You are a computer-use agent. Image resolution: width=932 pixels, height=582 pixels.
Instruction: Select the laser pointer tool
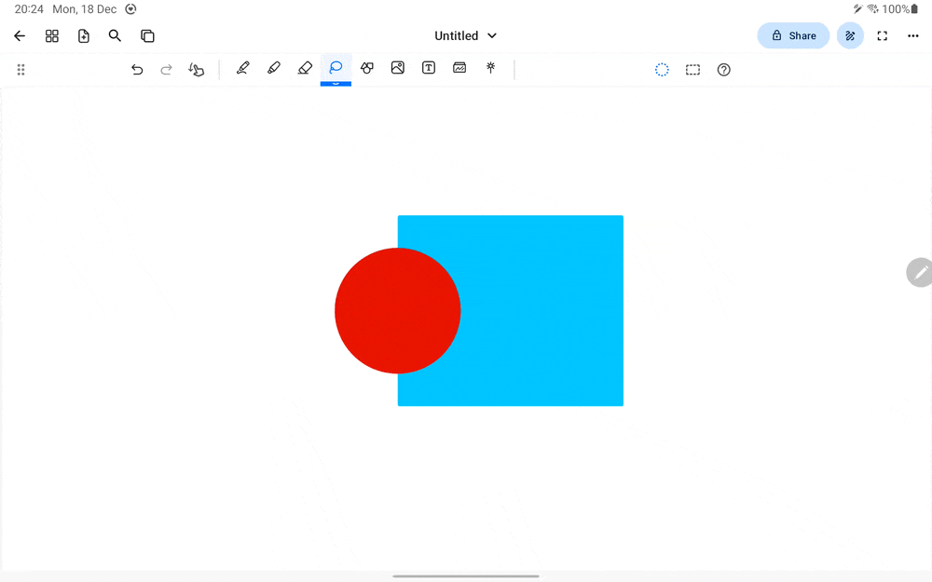coord(490,68)
